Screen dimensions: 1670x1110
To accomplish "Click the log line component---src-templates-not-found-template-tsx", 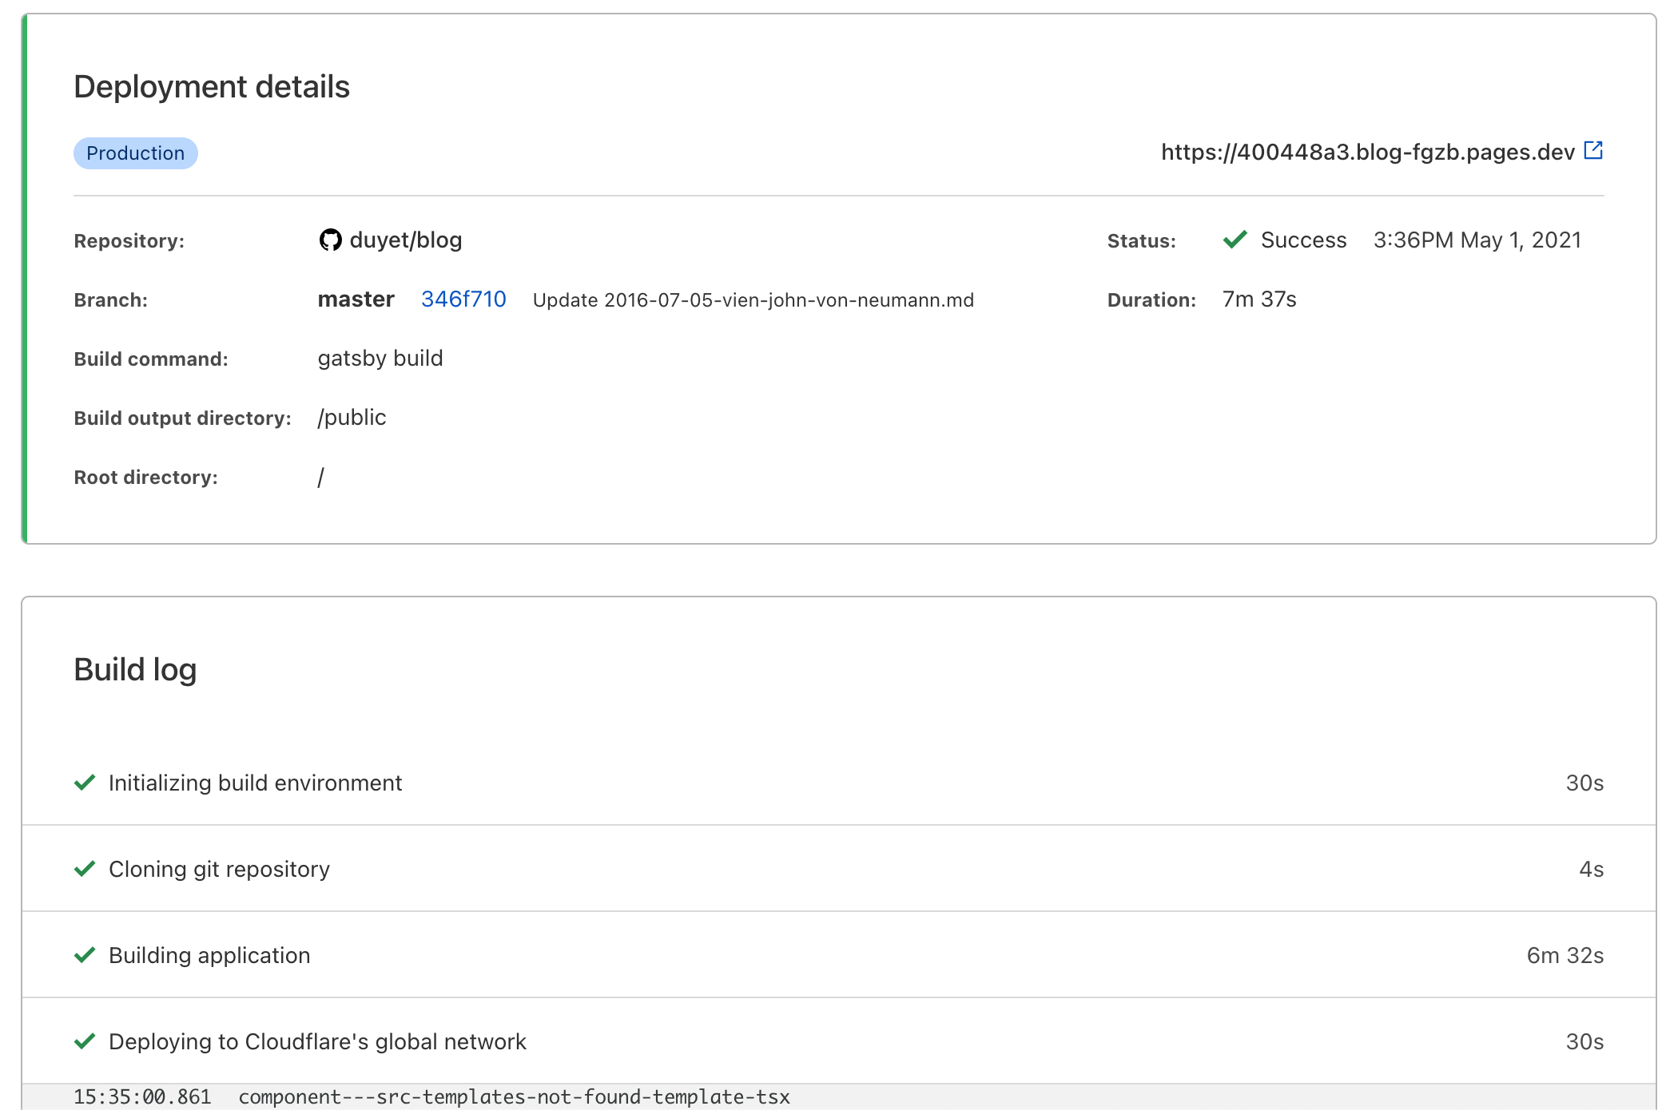I will click(514, 1097).
